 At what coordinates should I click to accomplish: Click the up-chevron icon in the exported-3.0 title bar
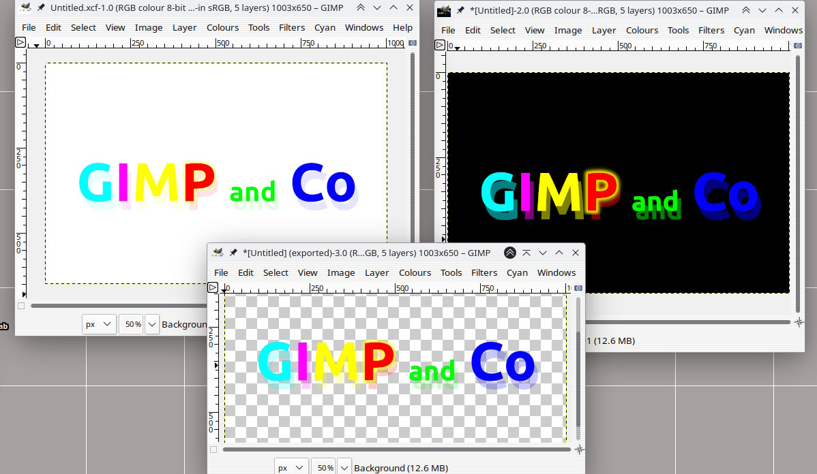tap(559, 253)
